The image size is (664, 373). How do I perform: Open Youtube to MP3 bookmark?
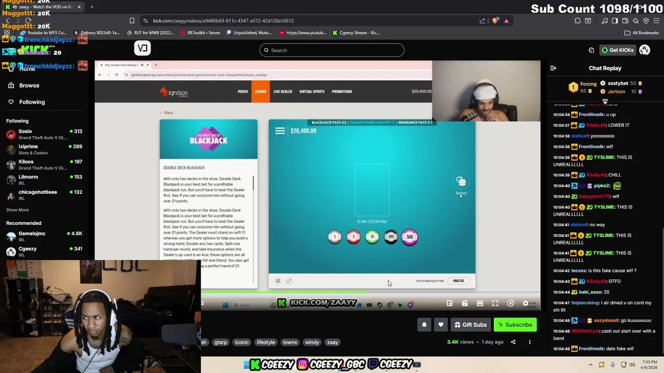click(44, 33)
